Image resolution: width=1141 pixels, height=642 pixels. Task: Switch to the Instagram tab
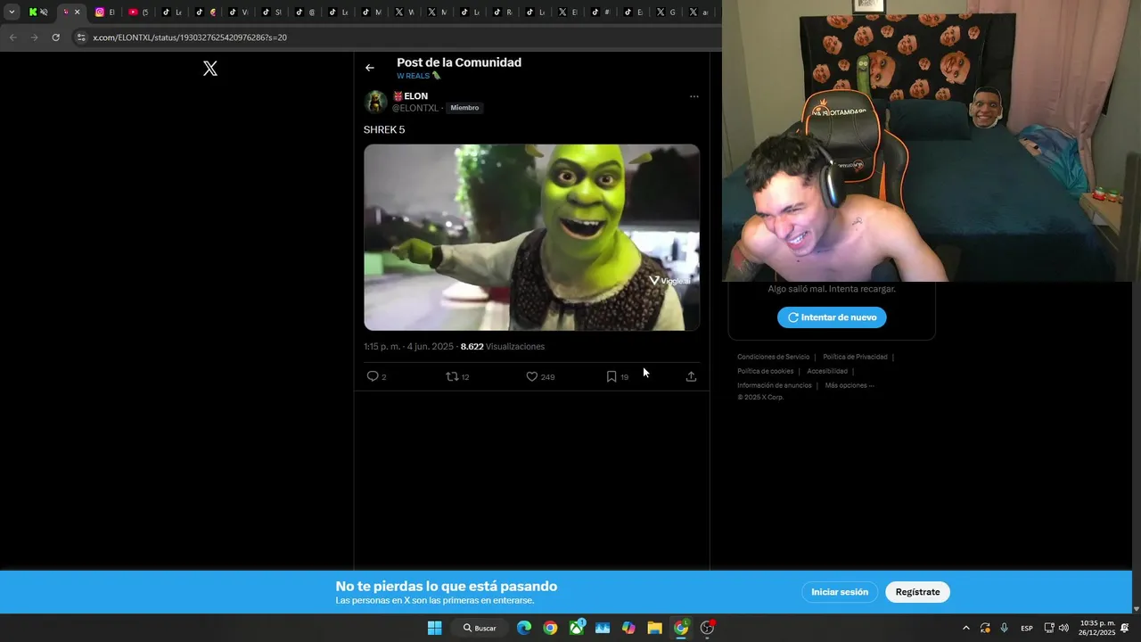coord(105,12)
